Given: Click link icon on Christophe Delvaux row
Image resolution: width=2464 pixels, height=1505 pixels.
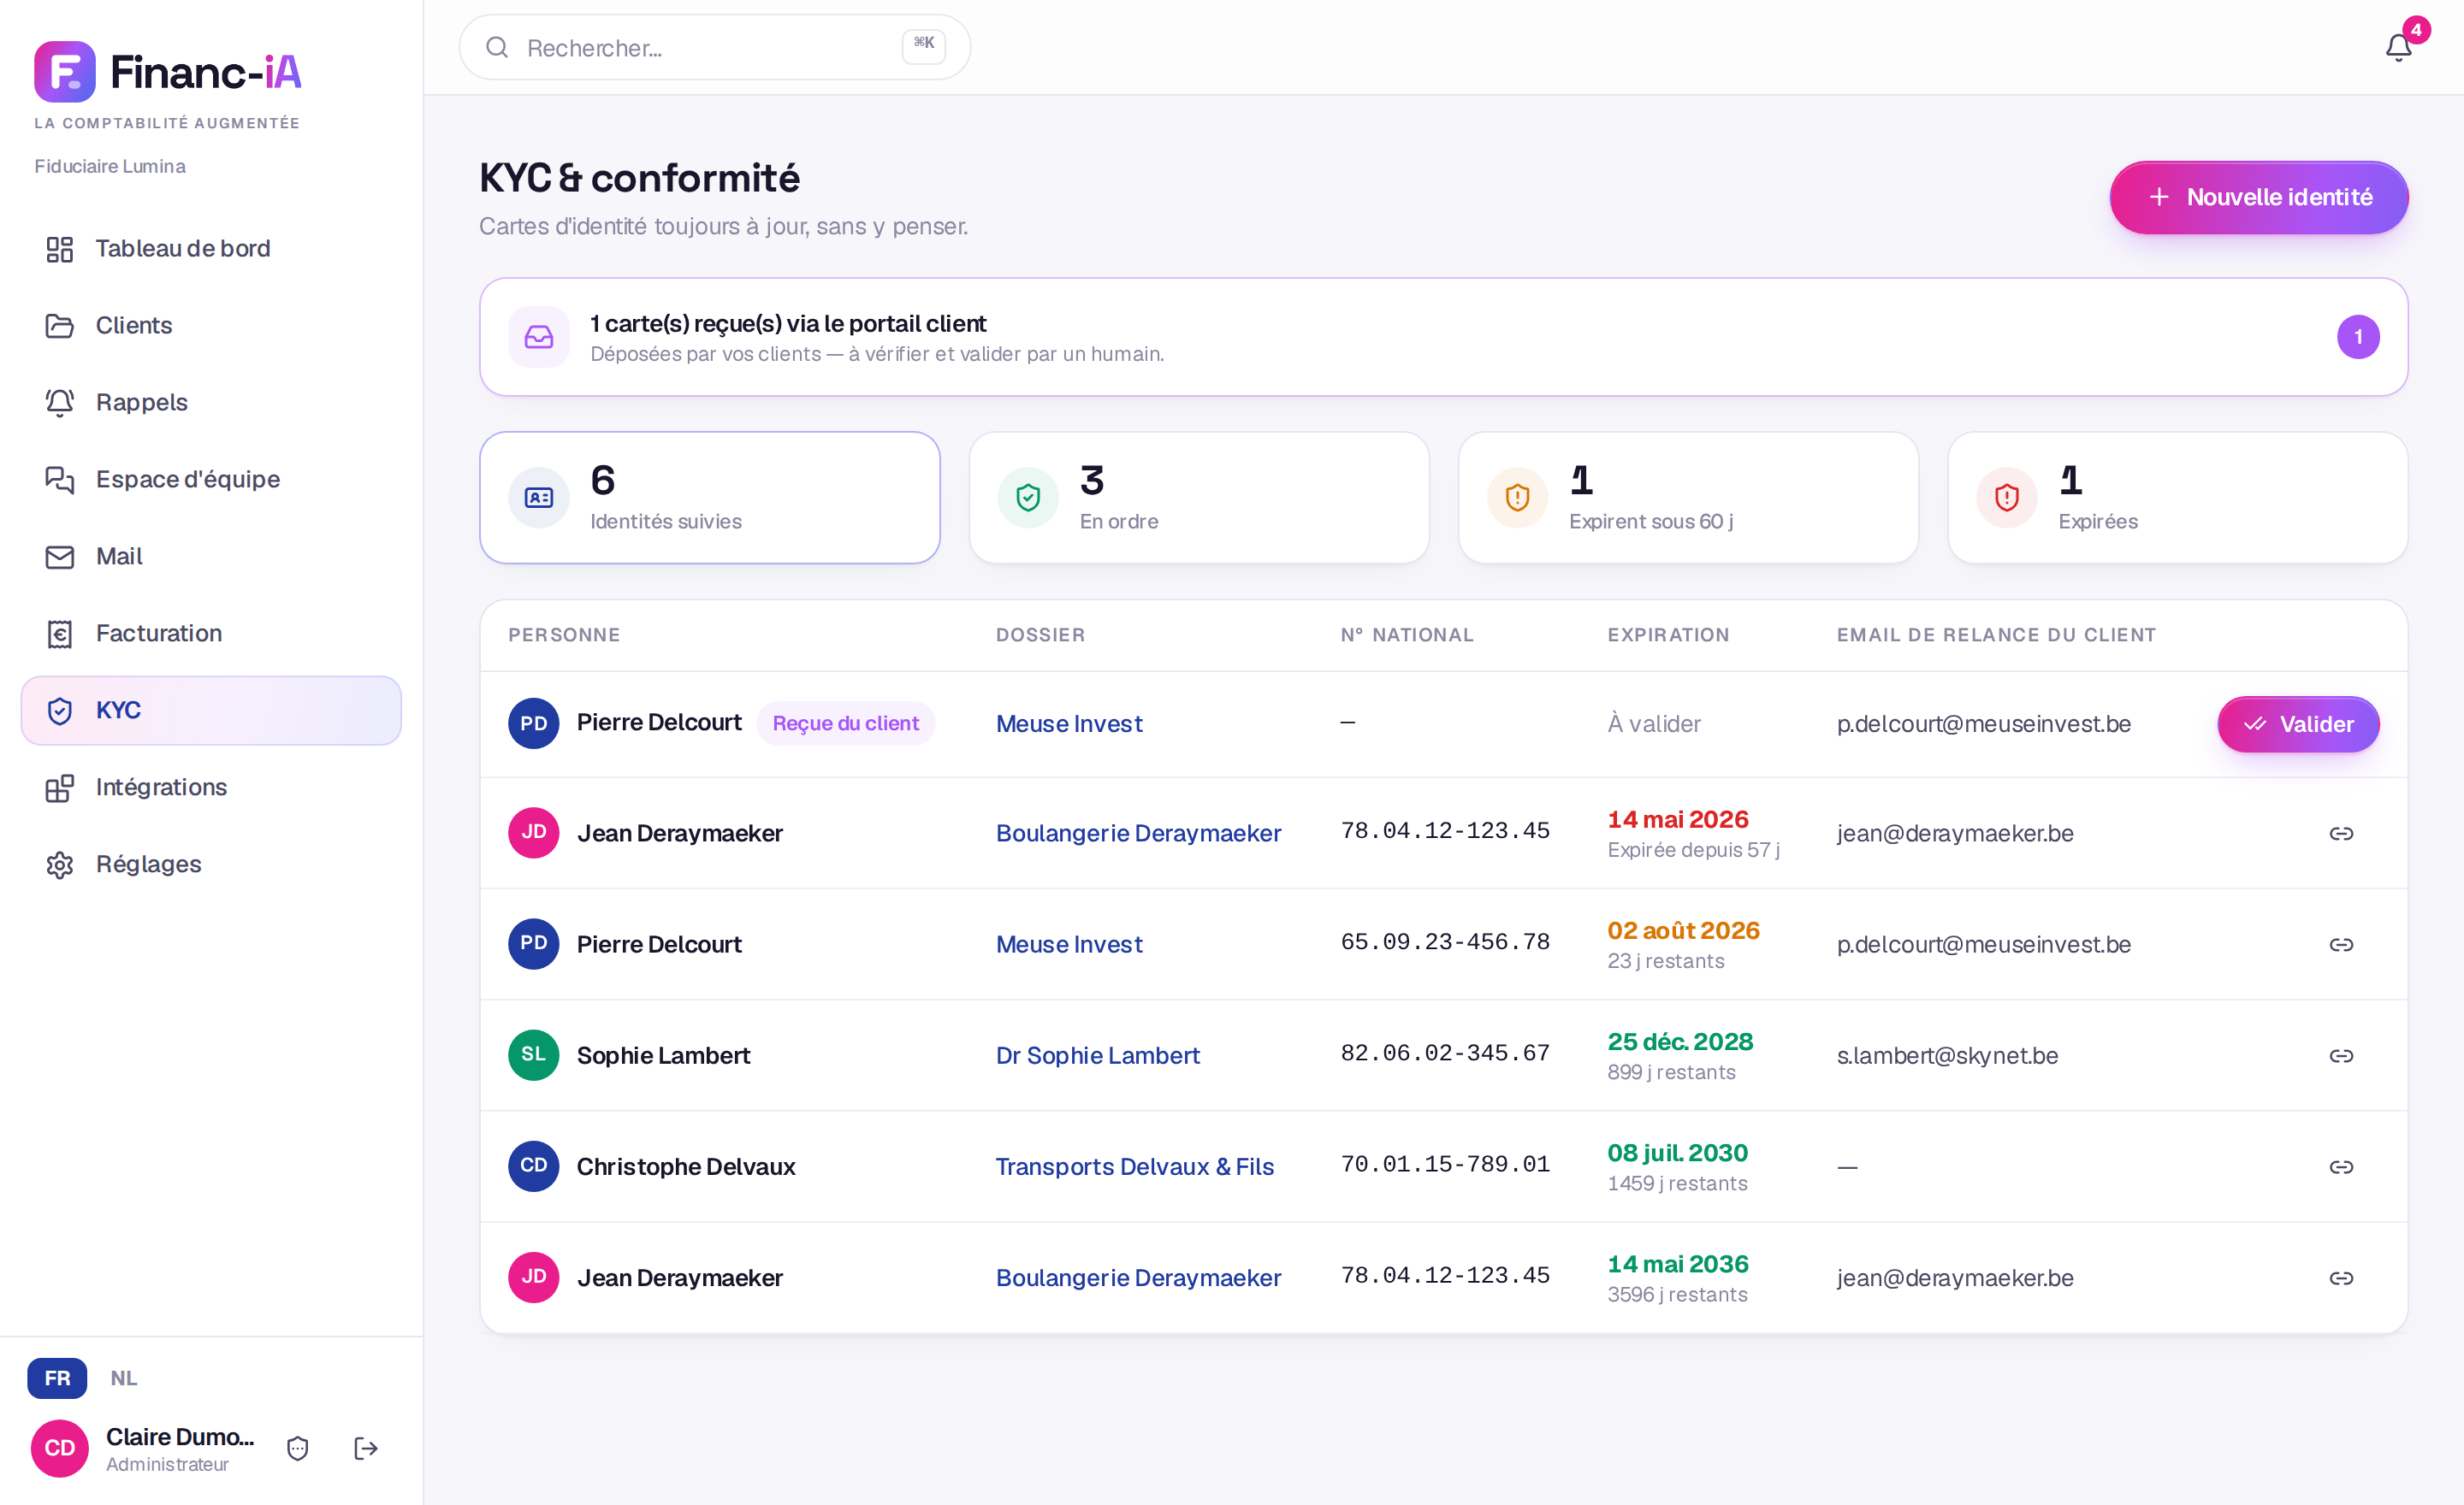Looking at the screenshot, I should 2340,1166.
